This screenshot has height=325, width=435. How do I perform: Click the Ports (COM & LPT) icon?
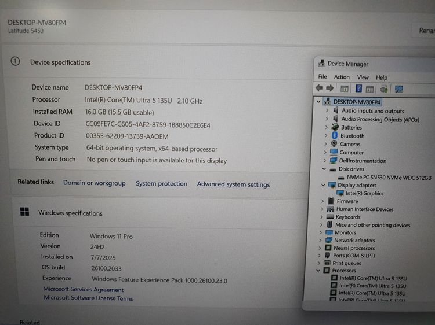[328, 255]
